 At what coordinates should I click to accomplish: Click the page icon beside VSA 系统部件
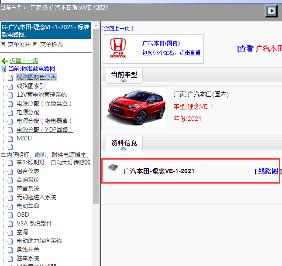pyautogui.click(x=10, y=224)
